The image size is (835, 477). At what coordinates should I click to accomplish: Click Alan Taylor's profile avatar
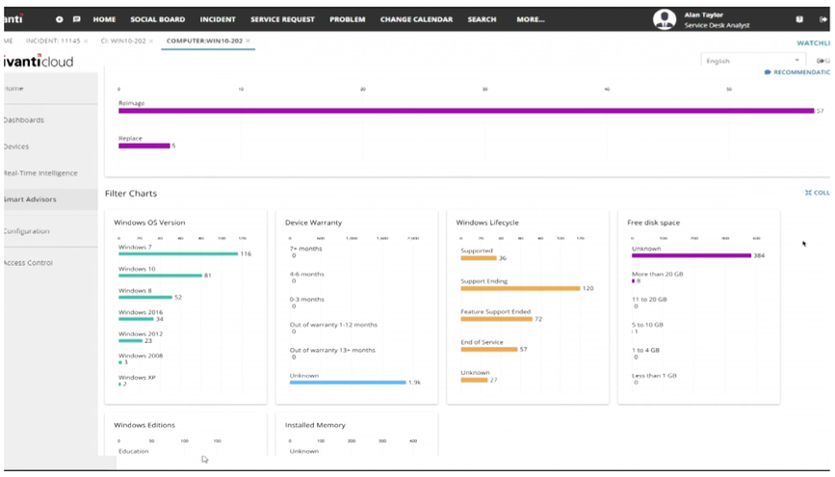pyautogui.click(x=665, y=19)
